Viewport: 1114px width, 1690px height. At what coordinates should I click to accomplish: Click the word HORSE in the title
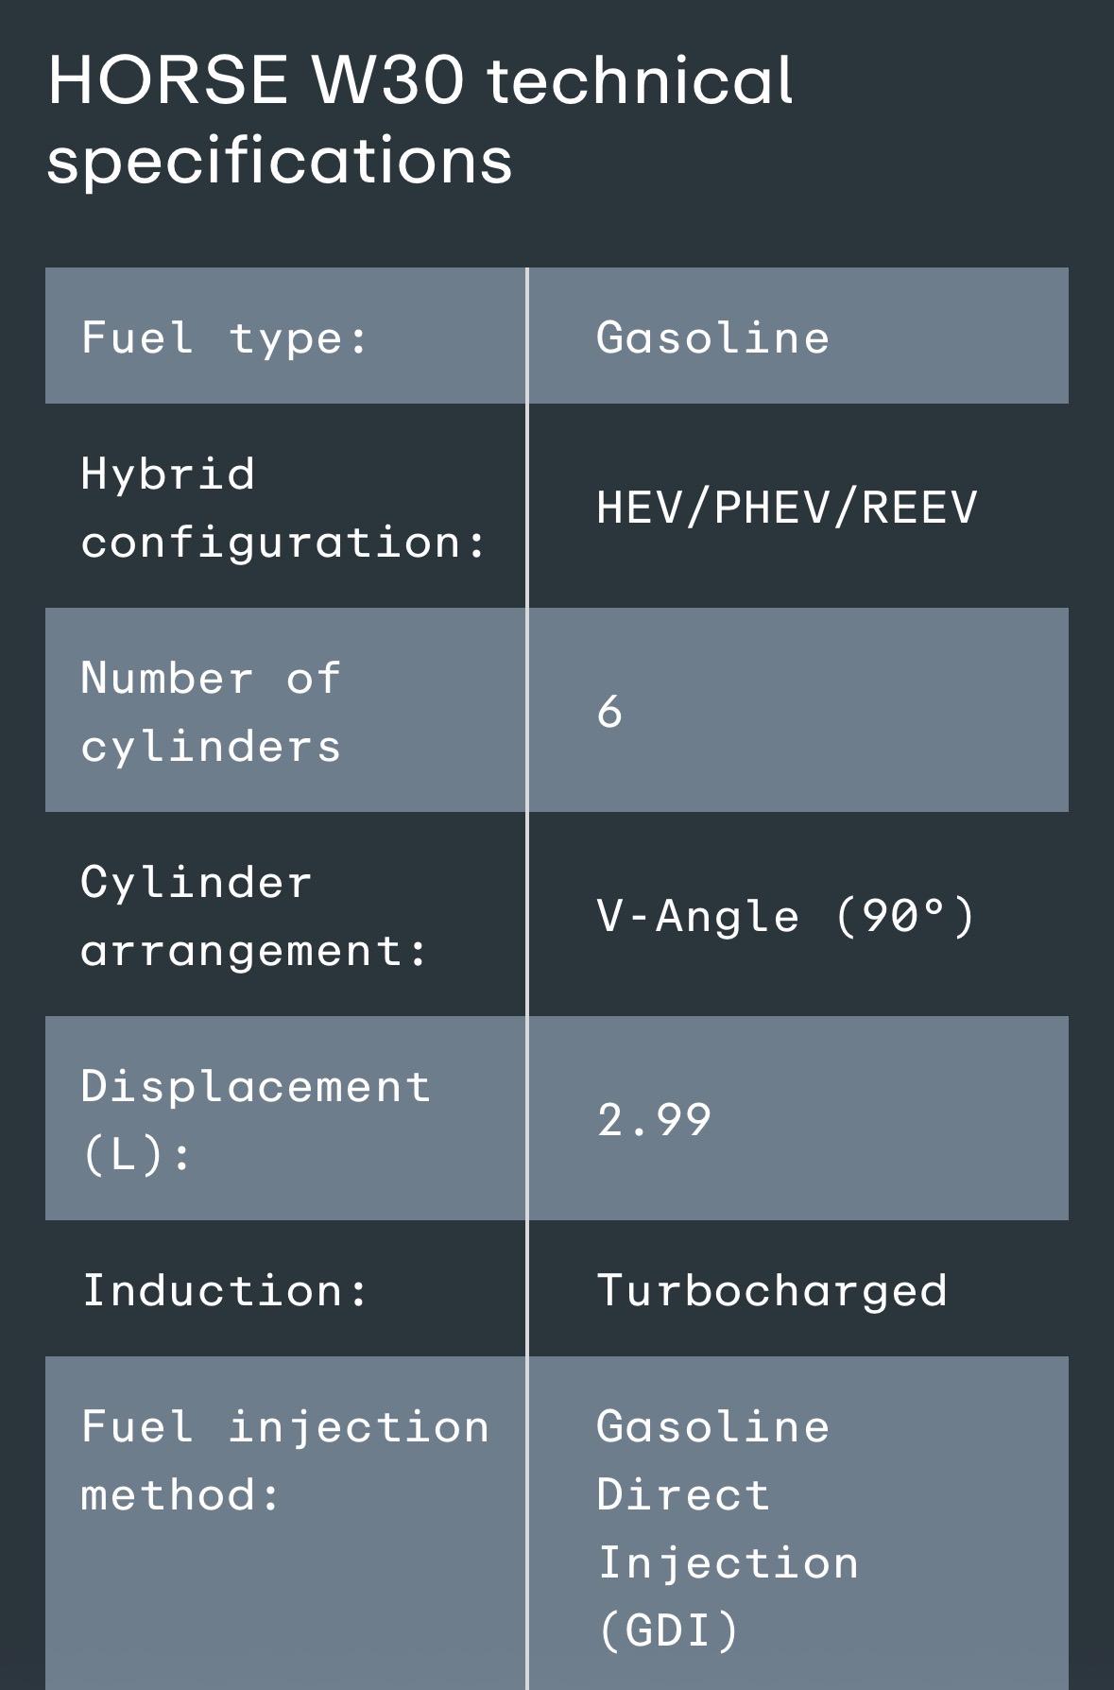point(167,79)
